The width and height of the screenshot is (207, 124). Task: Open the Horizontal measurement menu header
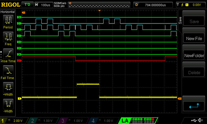tap(8, 12)
